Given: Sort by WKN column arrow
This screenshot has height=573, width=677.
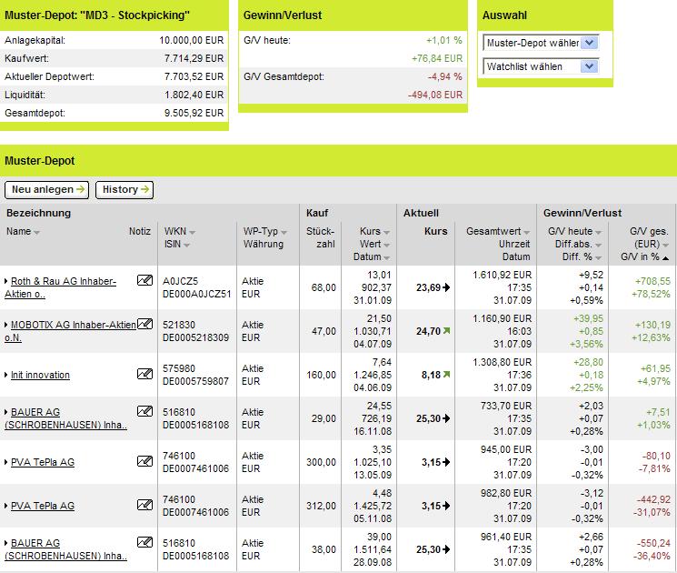Looking at the screenshot, I should 192,233.
